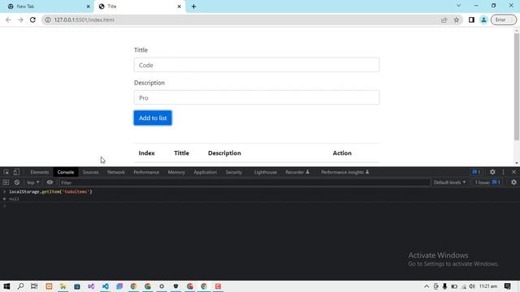Clear the console icon
Image resolution: width=520 pixels, height=292 pixels.
16,182
